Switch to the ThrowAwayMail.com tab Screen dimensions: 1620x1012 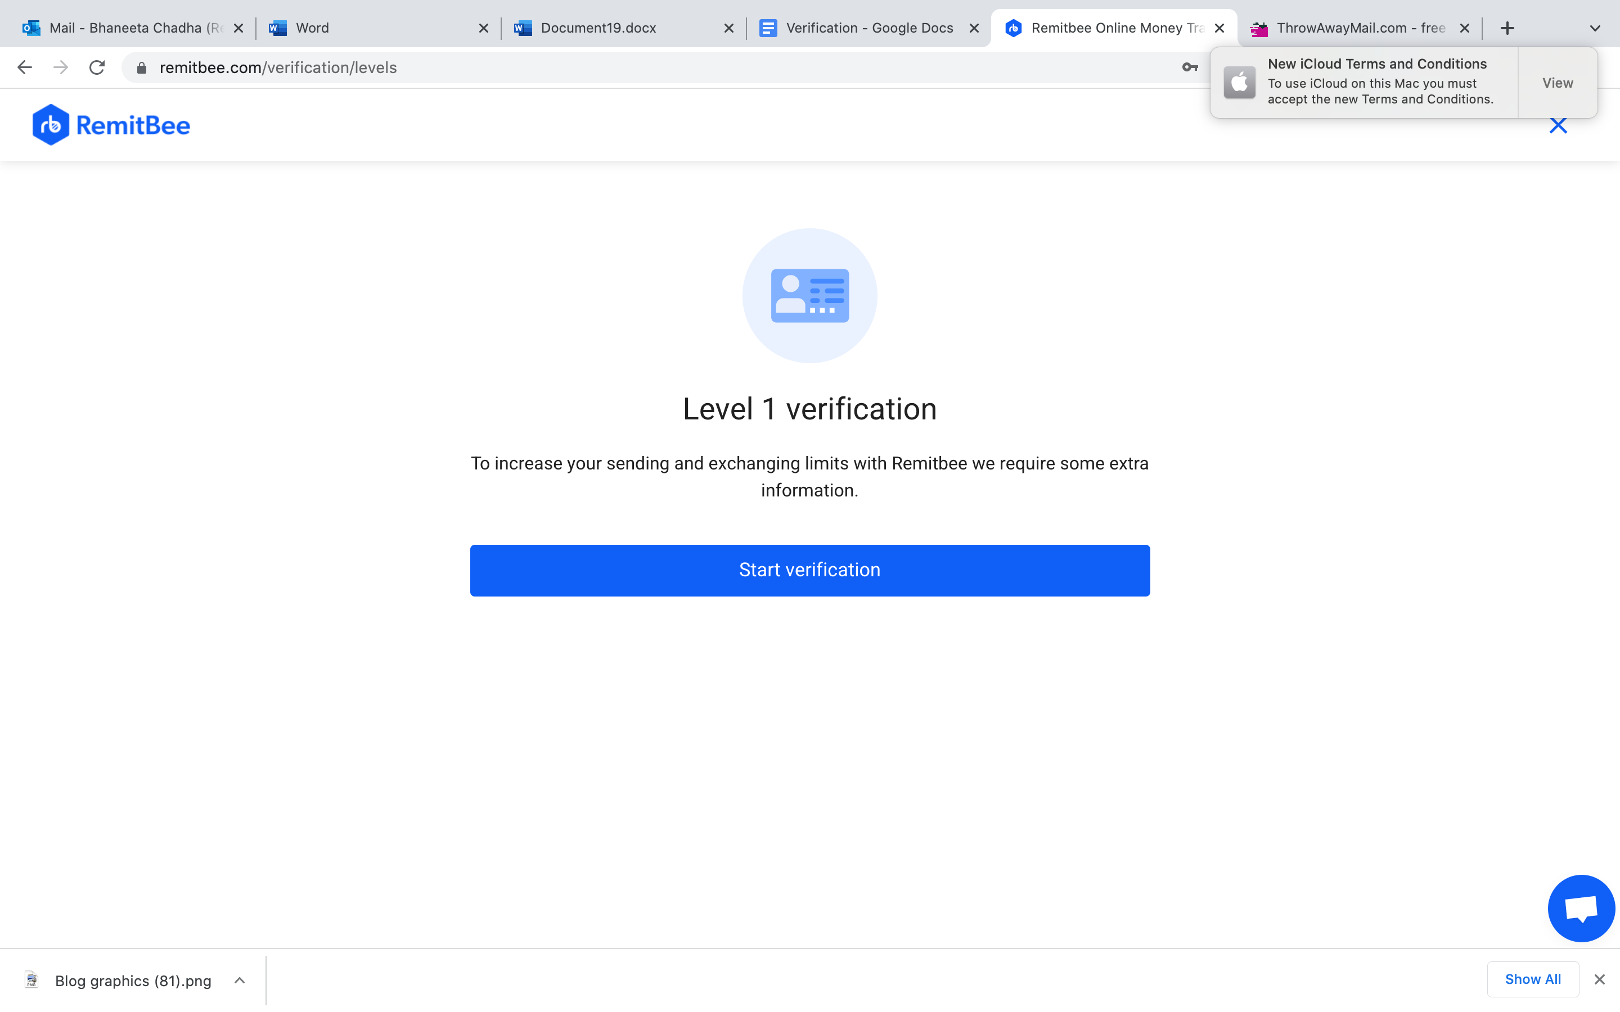coord(1359,28)
